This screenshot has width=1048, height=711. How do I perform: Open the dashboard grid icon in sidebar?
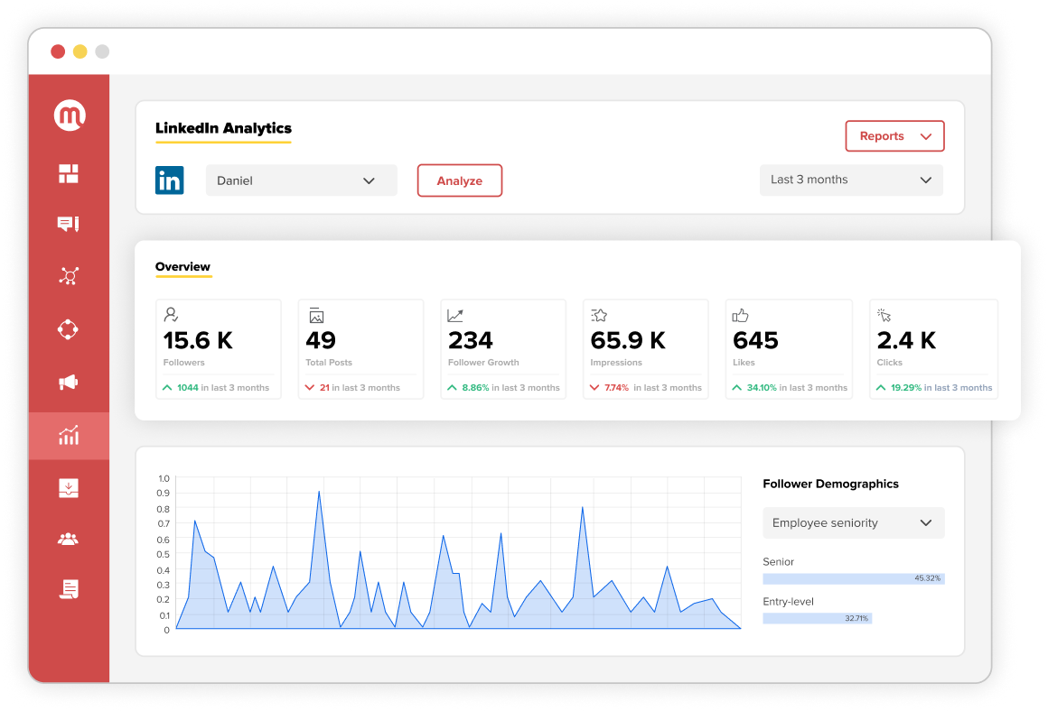(x=68, y=173)
